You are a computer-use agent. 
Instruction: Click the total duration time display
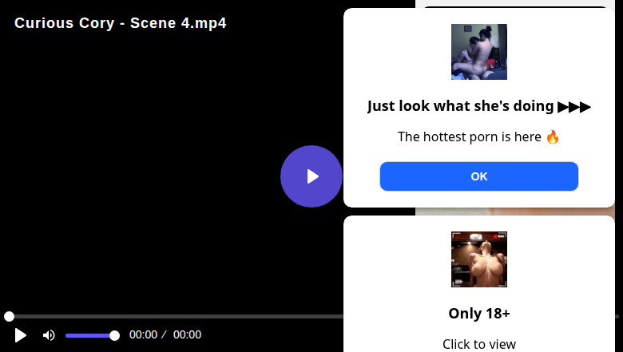pyautogui.click(x=187, y=335)
